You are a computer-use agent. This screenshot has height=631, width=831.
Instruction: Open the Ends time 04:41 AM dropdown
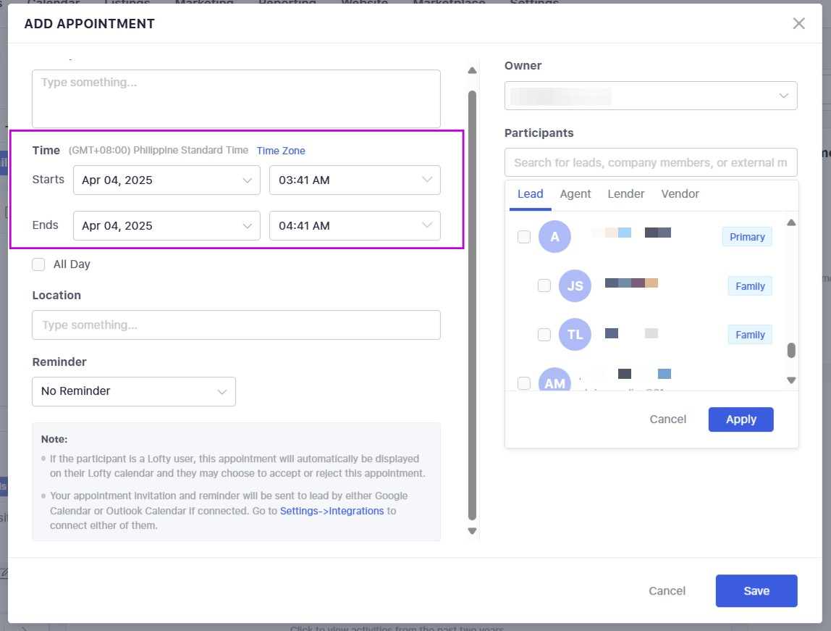355,226
